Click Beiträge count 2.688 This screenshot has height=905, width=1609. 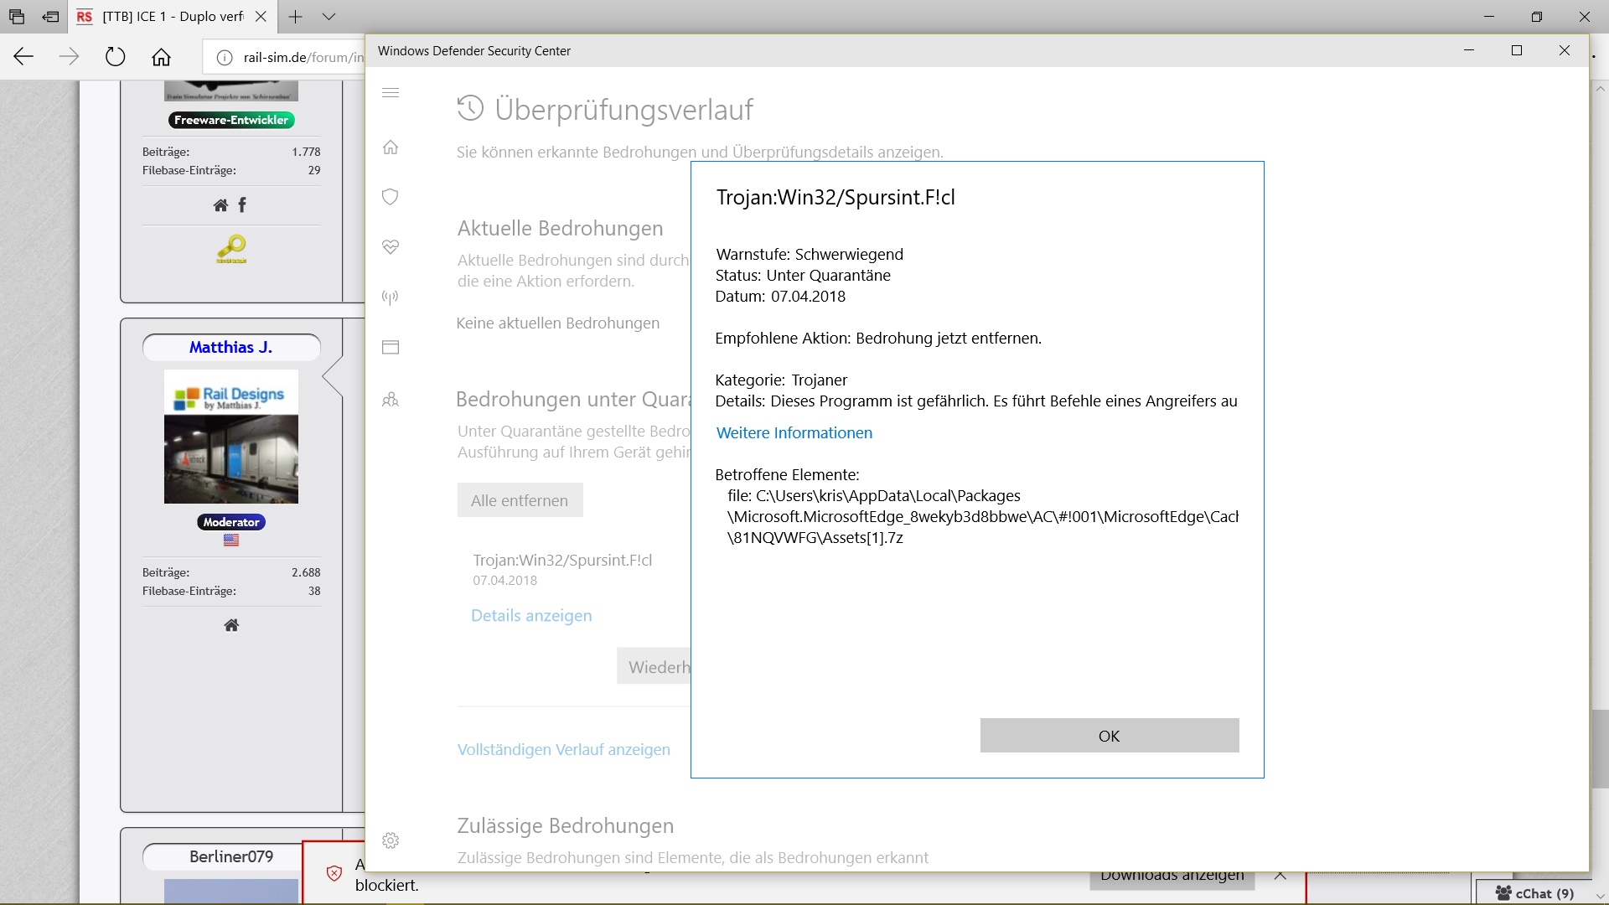306,572
